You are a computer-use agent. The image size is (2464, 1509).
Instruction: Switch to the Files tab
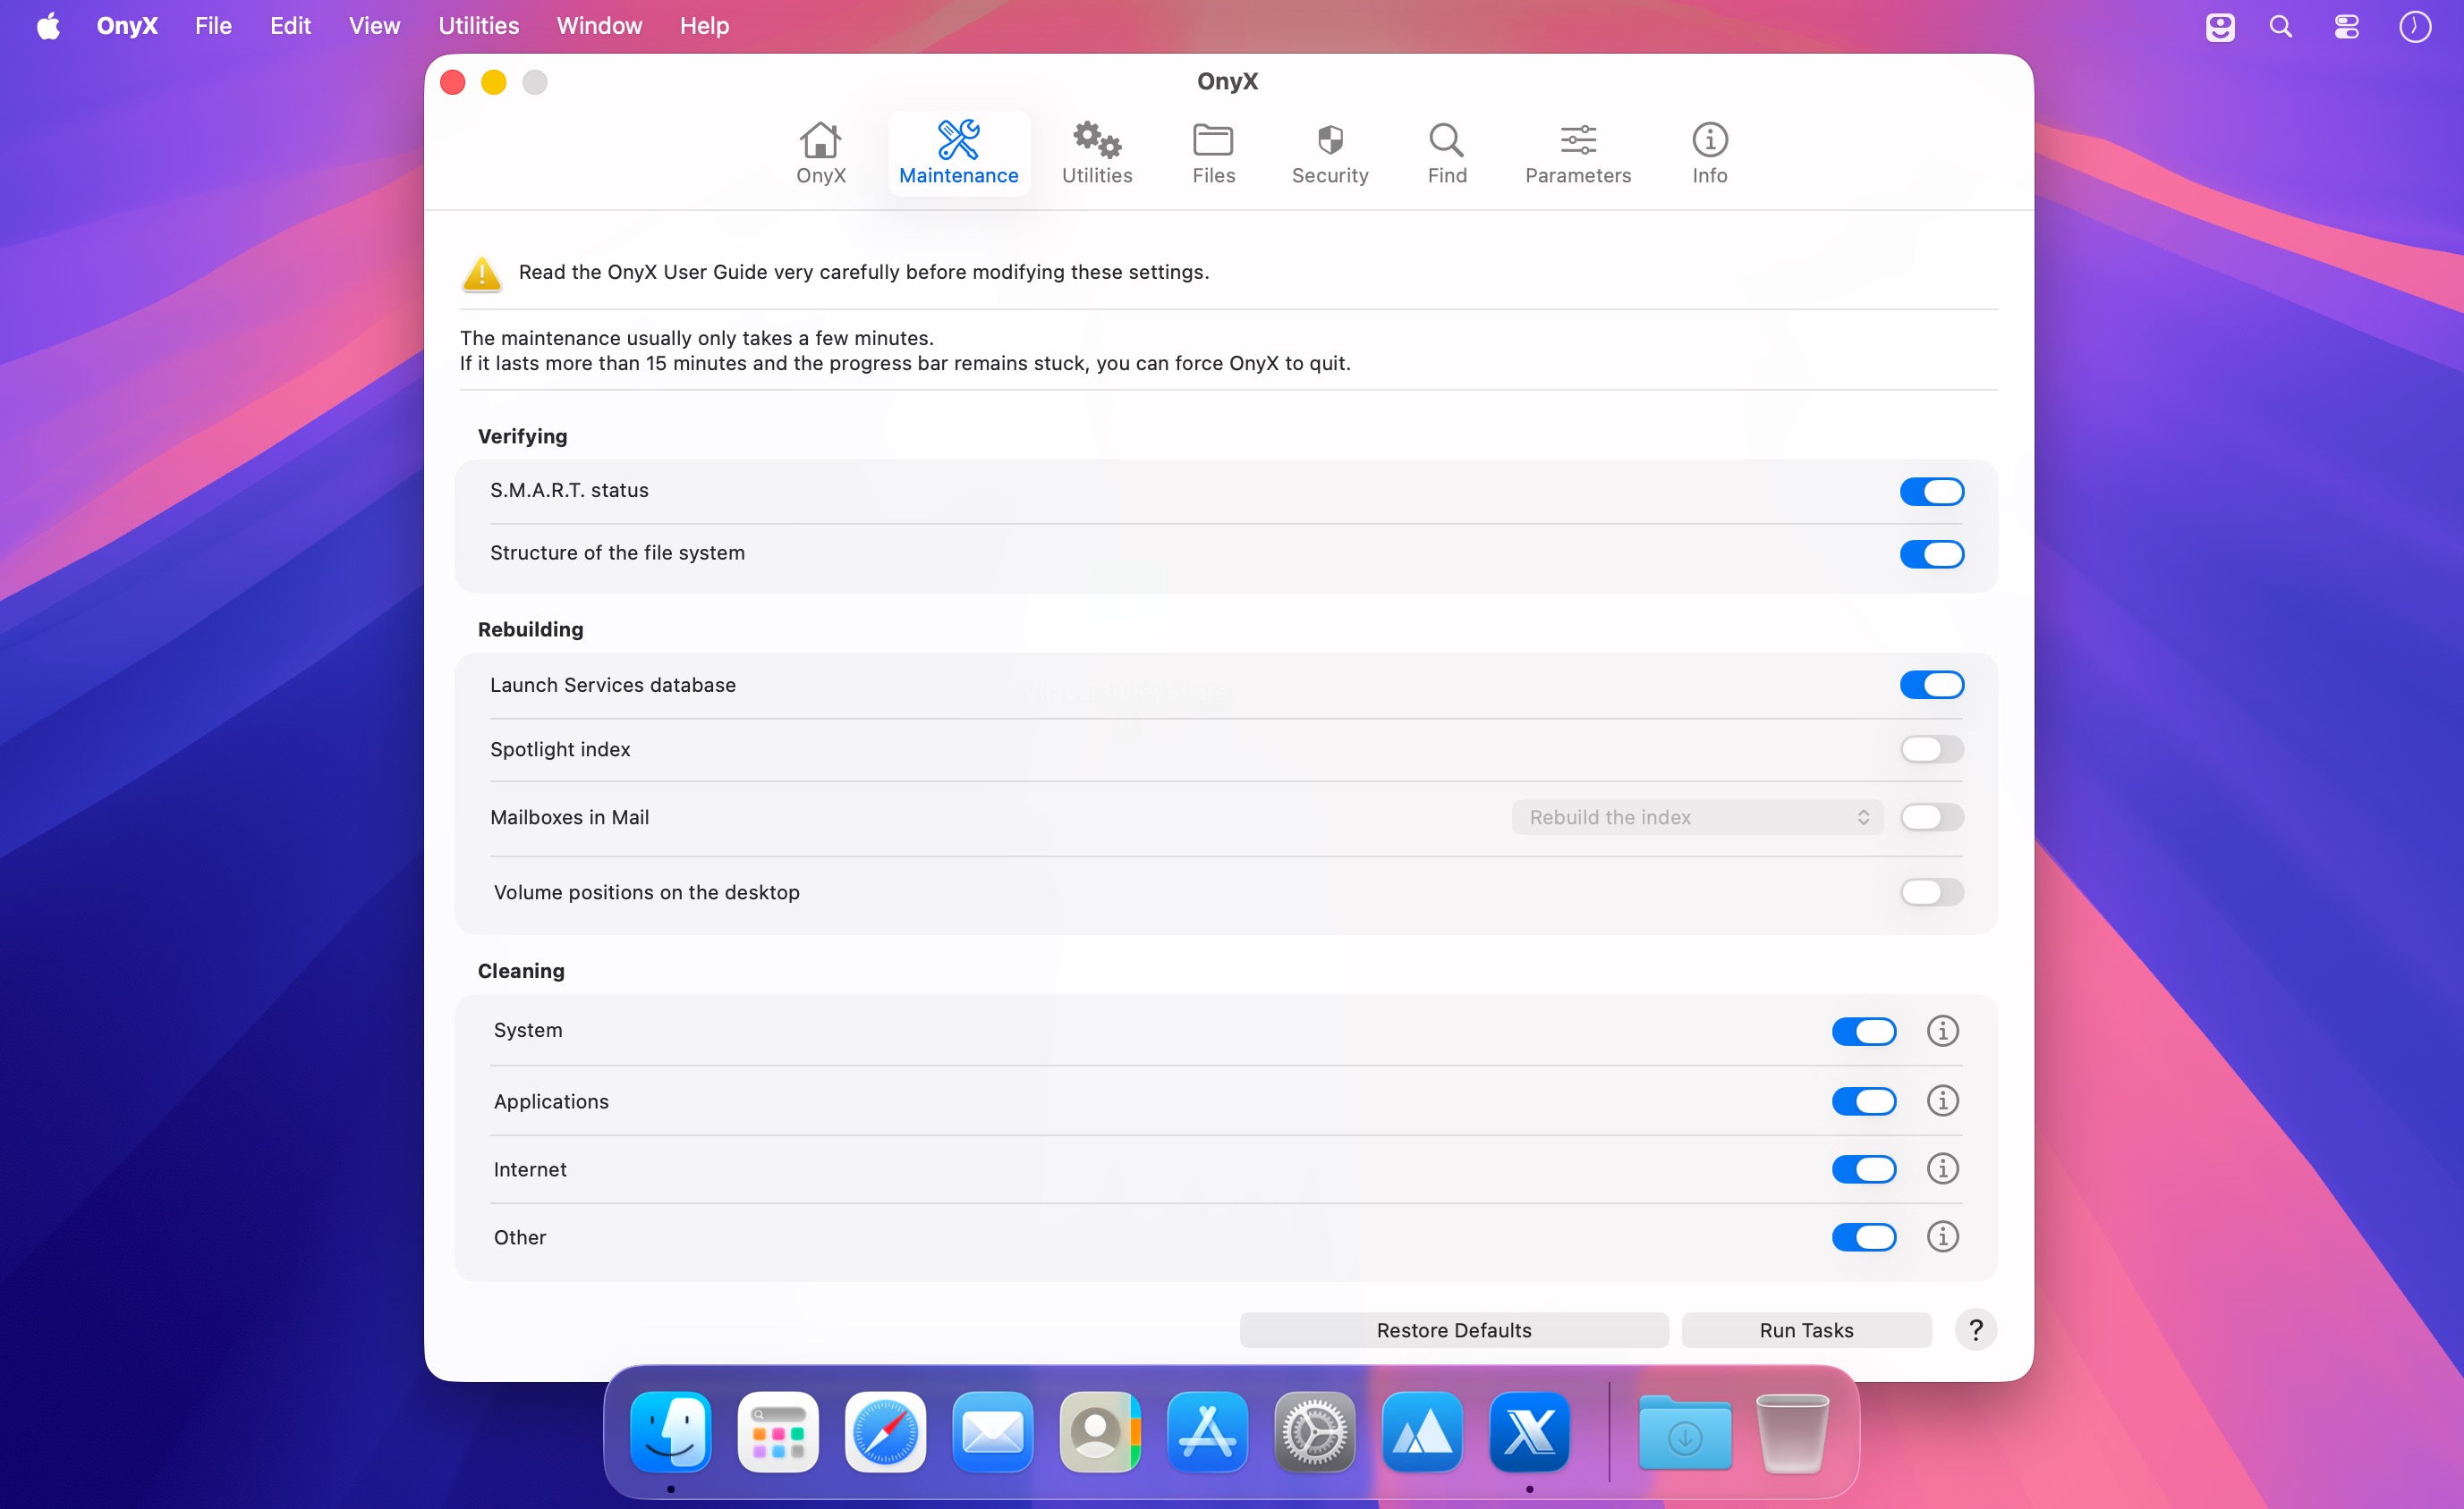[1213, 153]
